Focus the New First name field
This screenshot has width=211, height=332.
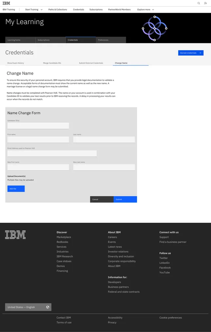(38, 167)
